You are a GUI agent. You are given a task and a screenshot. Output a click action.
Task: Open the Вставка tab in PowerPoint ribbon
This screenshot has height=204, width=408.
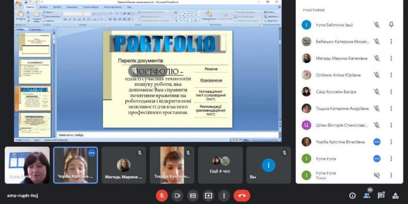tap(43, 7)
